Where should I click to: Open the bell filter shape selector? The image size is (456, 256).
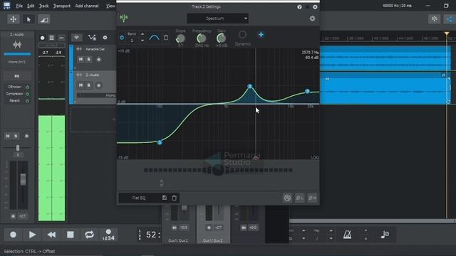point(154,38)
